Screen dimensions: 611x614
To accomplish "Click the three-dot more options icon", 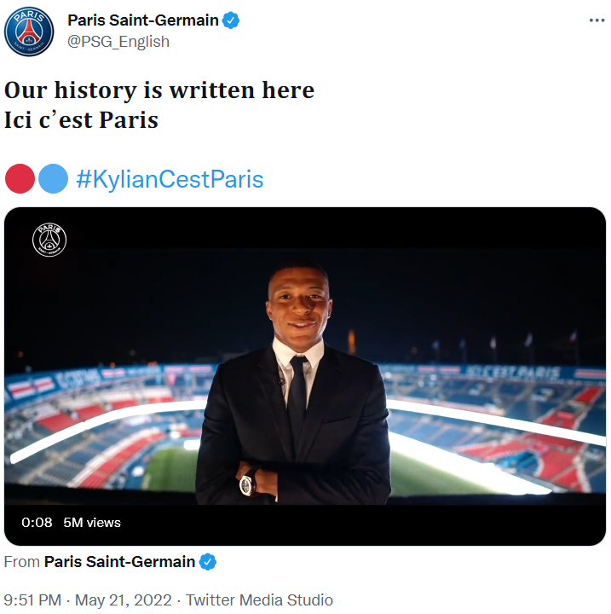I will [x=597, y=20].
